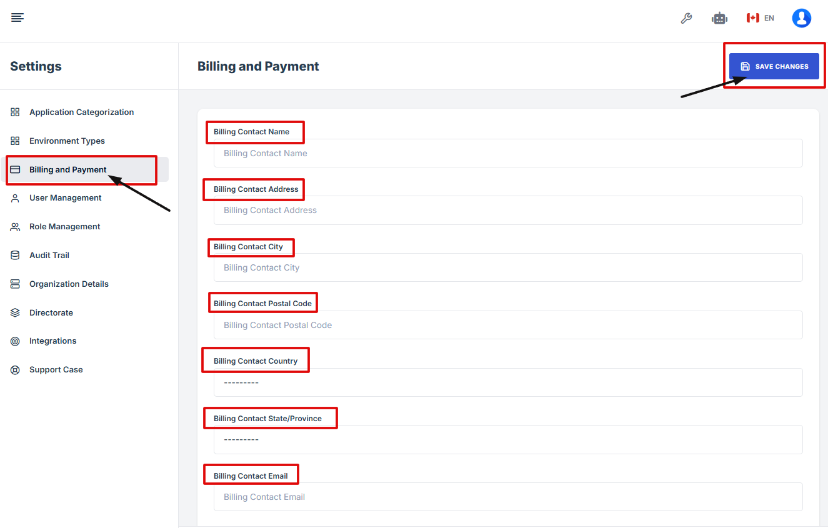Click into Billing Contact Email field
This screenshot has width=828, height=528.
[507, 497]
